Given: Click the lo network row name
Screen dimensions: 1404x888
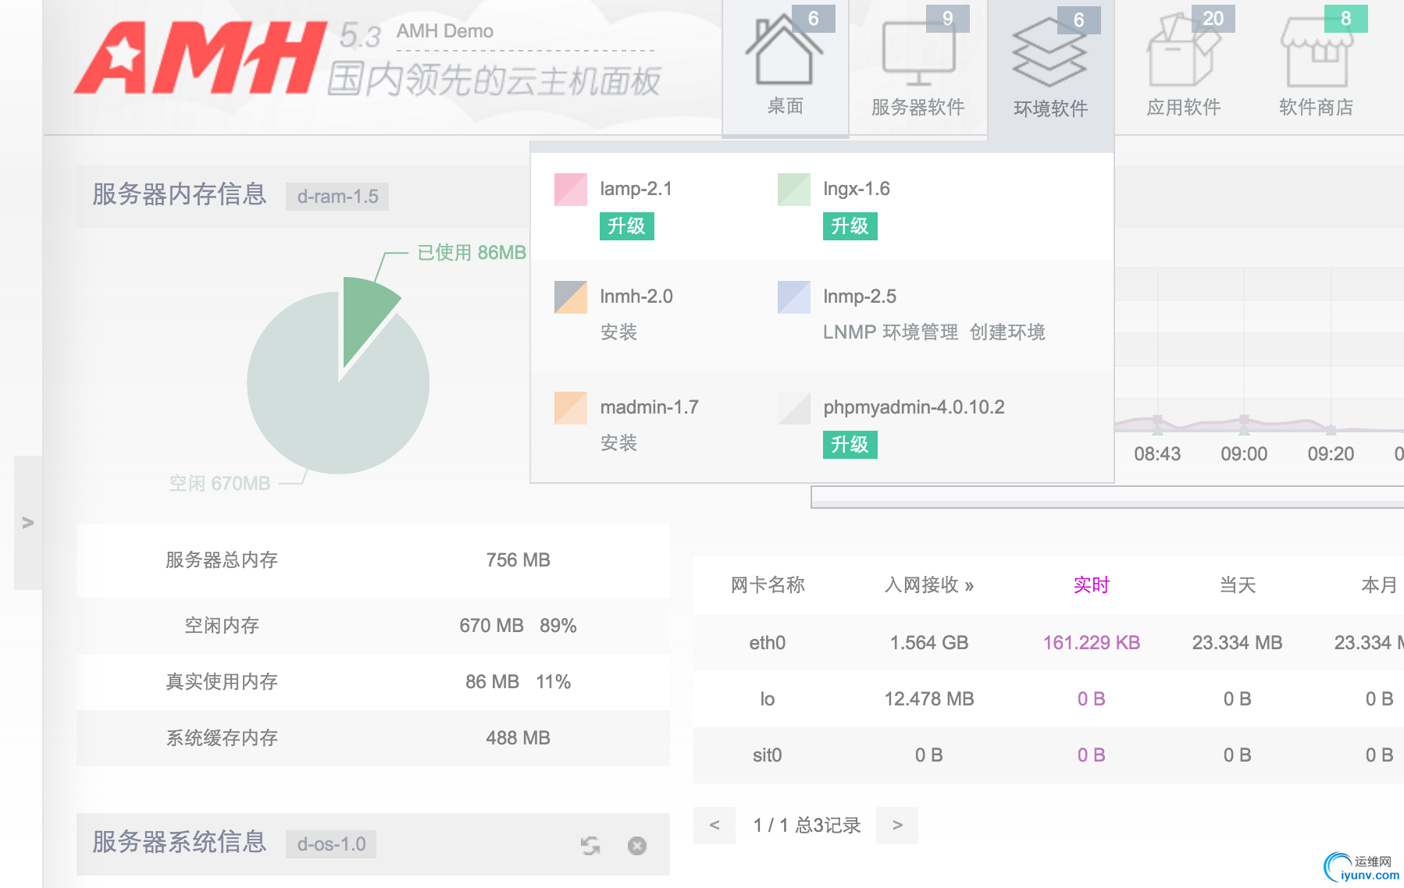Looking at the screenshot, I should point(768,699).
